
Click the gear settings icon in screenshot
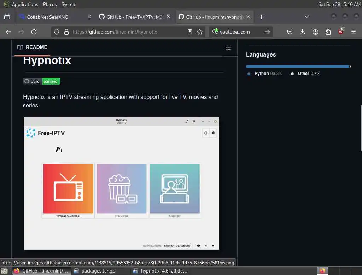[213, 133]
